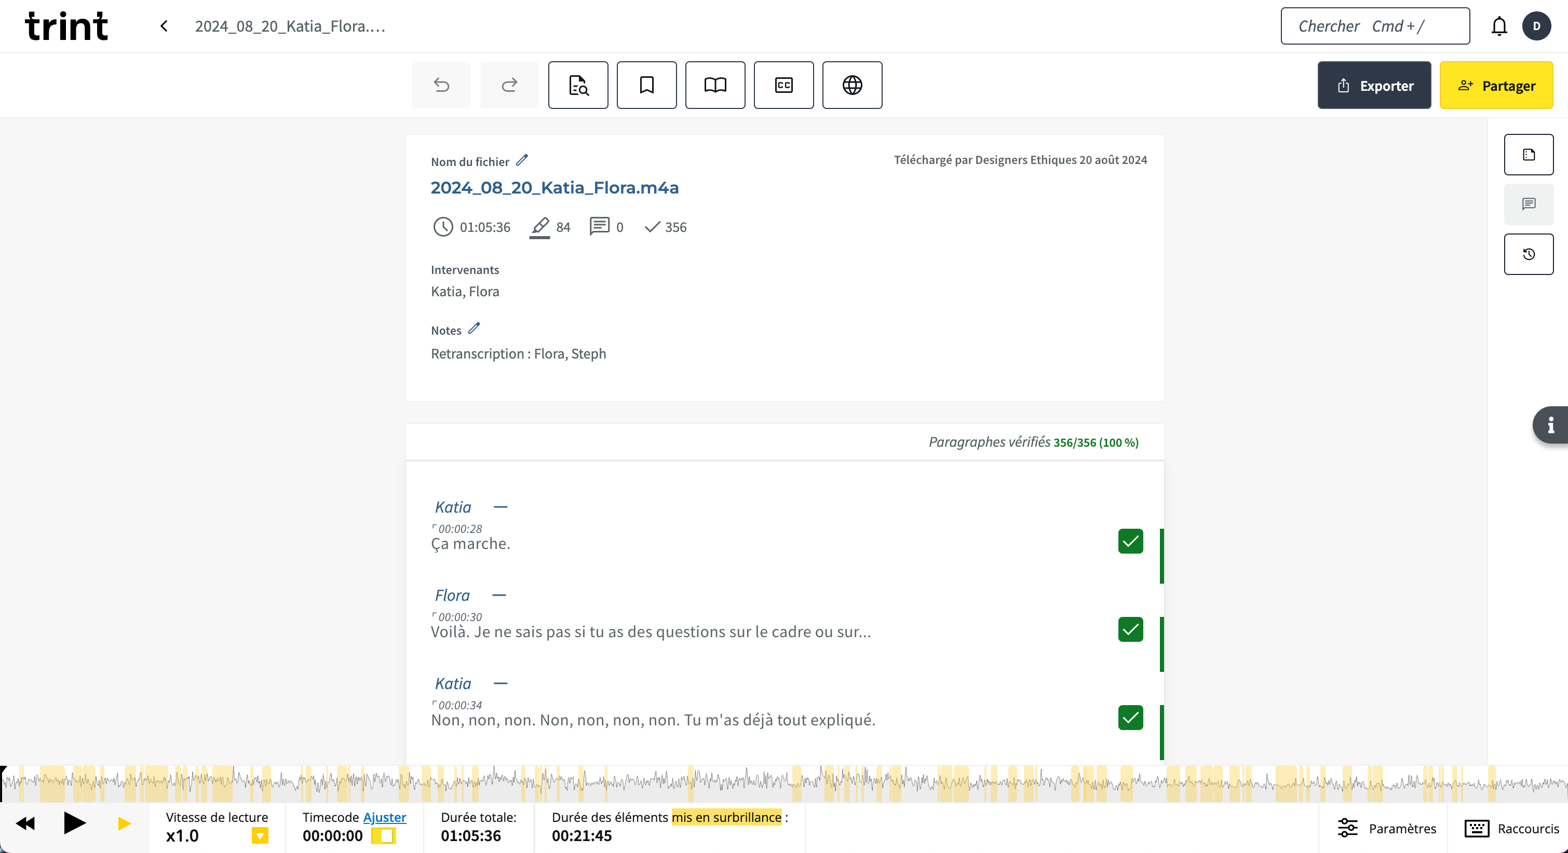Click the pencil icon beside Notes
This screenshot has height=853, width=1568.
pos(474,329)
